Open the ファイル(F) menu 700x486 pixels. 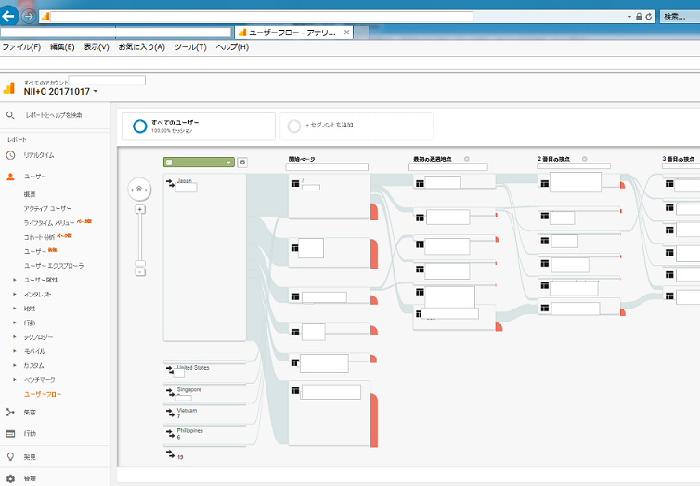[21, 46]
